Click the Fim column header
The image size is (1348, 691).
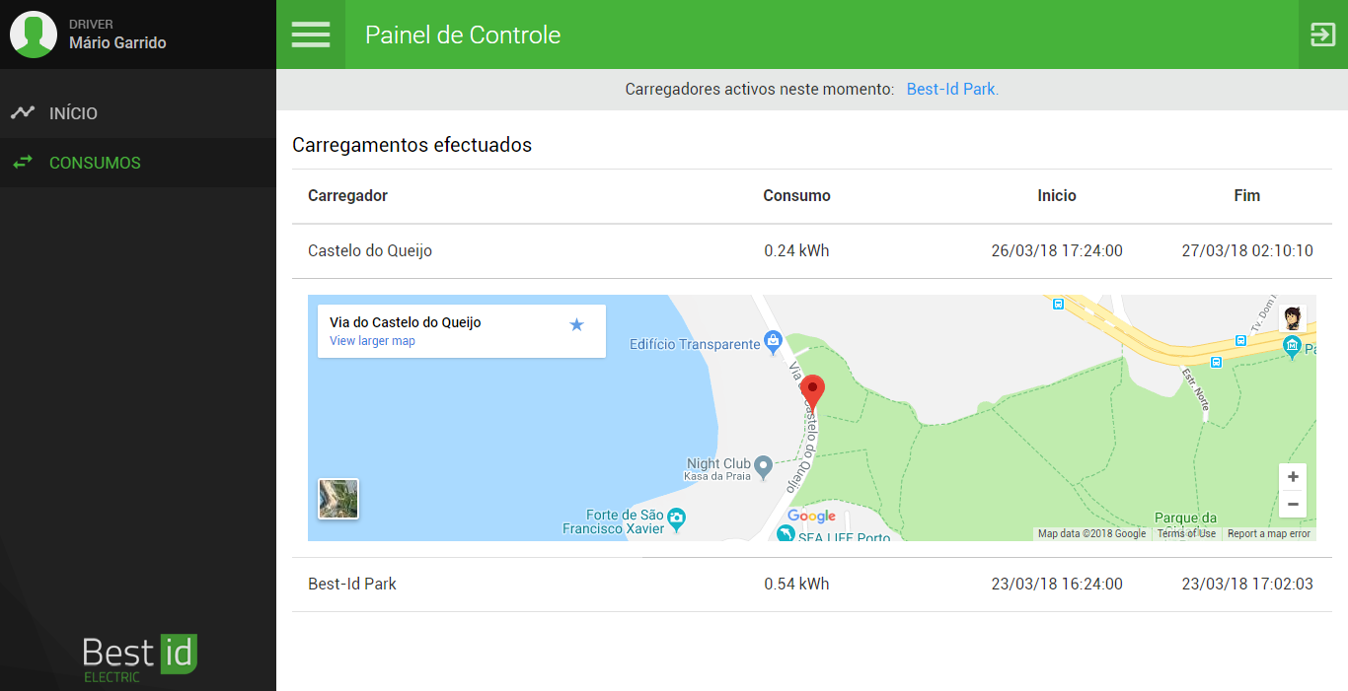1247,195
